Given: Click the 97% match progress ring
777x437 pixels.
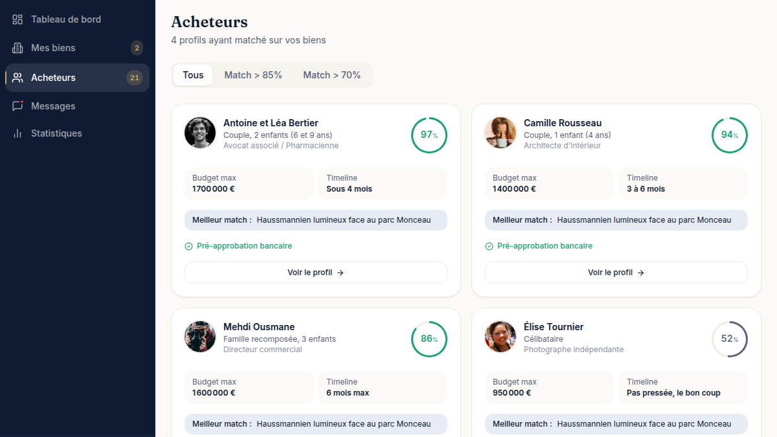Looking at the screenshot, I should pyautogui.click(x=429, y=135).
